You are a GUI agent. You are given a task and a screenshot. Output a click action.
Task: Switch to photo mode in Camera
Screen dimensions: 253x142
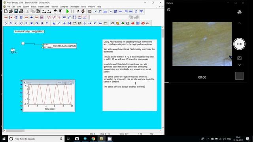pos(239,58)
